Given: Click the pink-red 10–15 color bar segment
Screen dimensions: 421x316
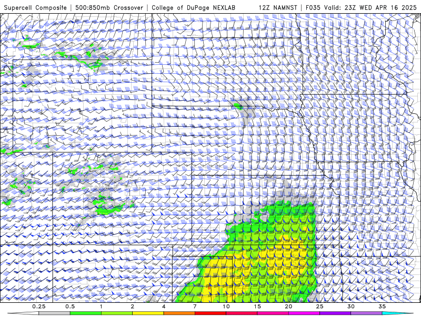Looking at the screenshot, I should click(242, 313).
